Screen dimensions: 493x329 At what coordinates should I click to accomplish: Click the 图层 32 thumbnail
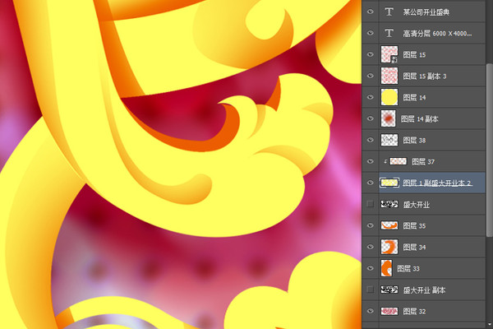coord(389,311)
